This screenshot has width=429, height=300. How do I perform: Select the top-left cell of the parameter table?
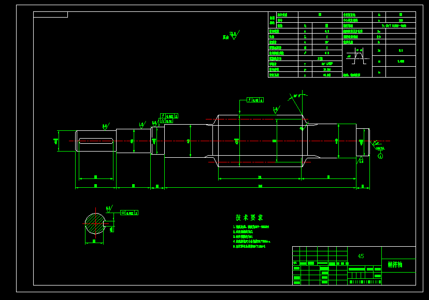point(272,20)
